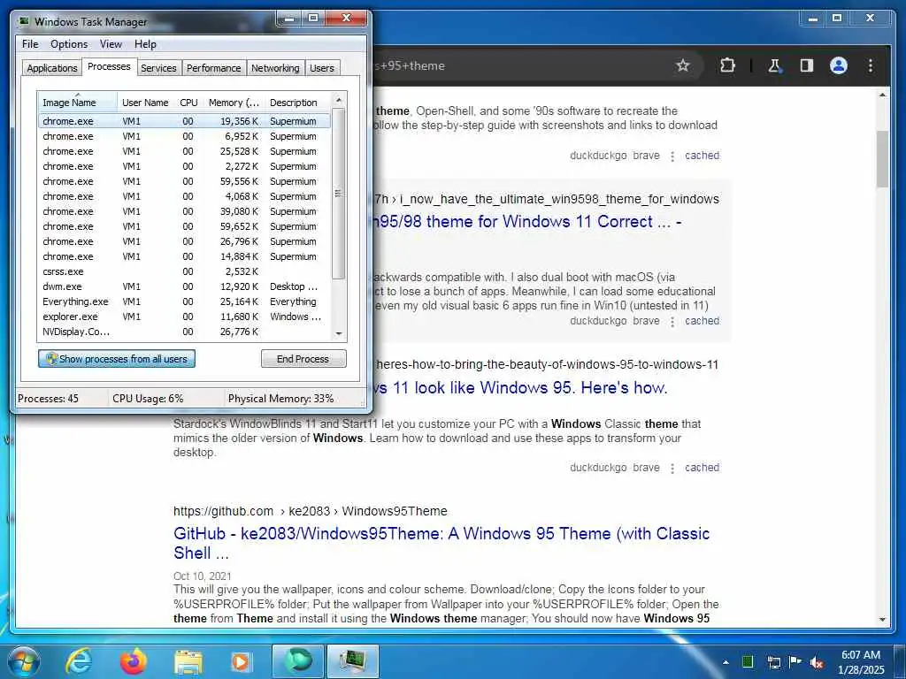The image size is (906, 679).
Task: Click the green Task Manager tray icon
Action: (747, 661)
